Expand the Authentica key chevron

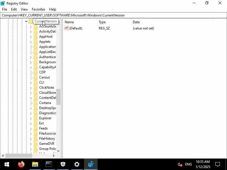coord(31,57)
